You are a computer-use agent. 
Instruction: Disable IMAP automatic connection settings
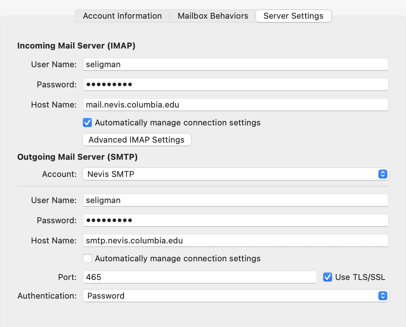pos(87,122)
